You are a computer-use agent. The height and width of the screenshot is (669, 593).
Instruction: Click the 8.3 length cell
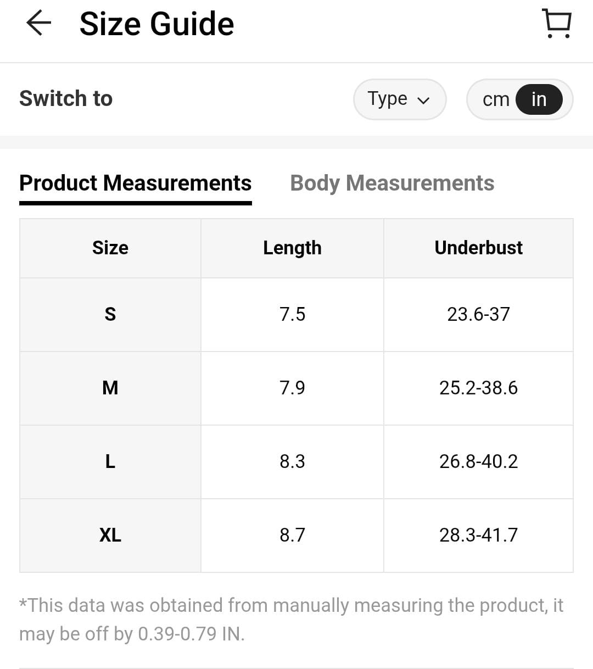292,461
